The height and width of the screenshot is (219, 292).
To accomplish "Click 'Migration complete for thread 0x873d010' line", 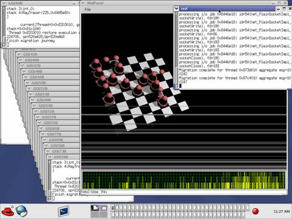I will click(x=235, y=70).
